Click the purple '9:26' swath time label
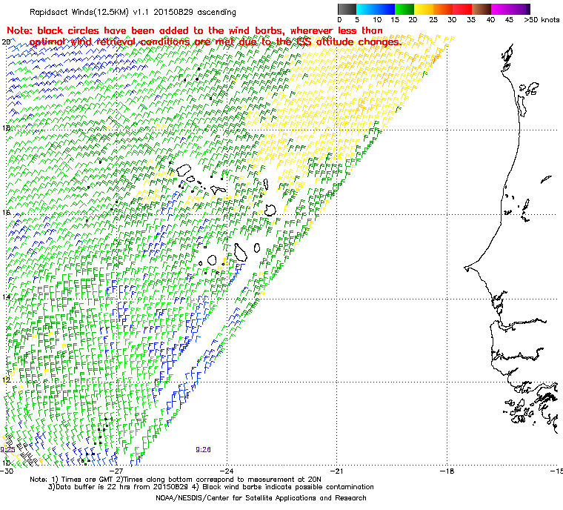563x510 pixels. pos(203,450)
